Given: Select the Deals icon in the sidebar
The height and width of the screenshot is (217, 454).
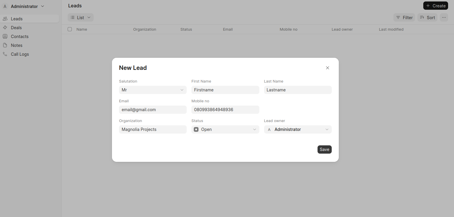Looking at the screenshot, I should pyautogui.click(x=5, y=27).
